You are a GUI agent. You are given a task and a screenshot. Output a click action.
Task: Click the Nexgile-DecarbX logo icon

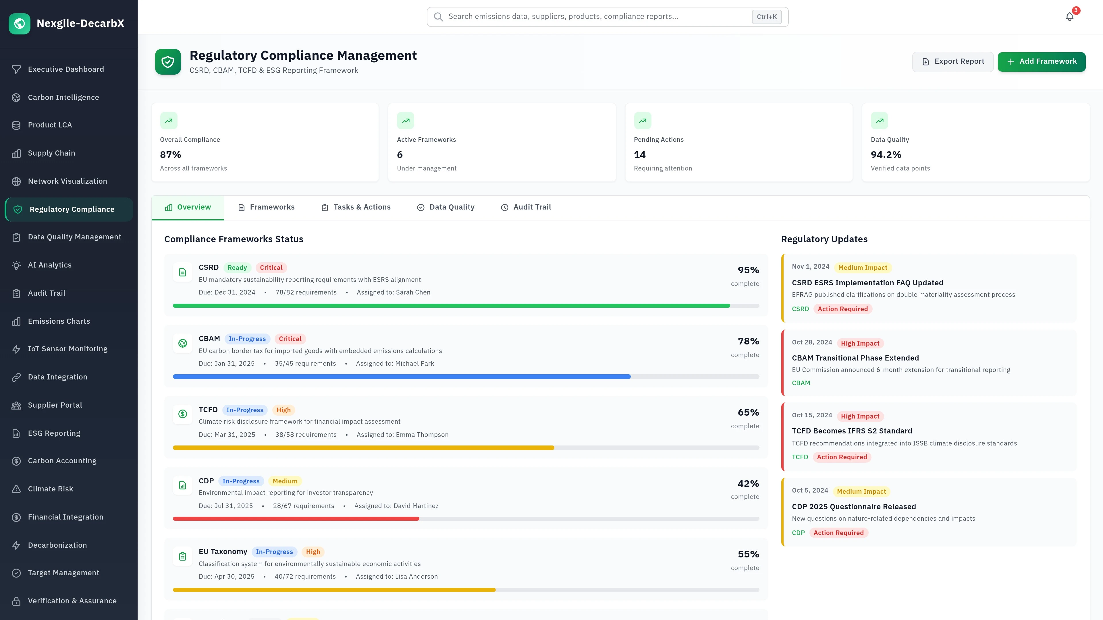19,24
